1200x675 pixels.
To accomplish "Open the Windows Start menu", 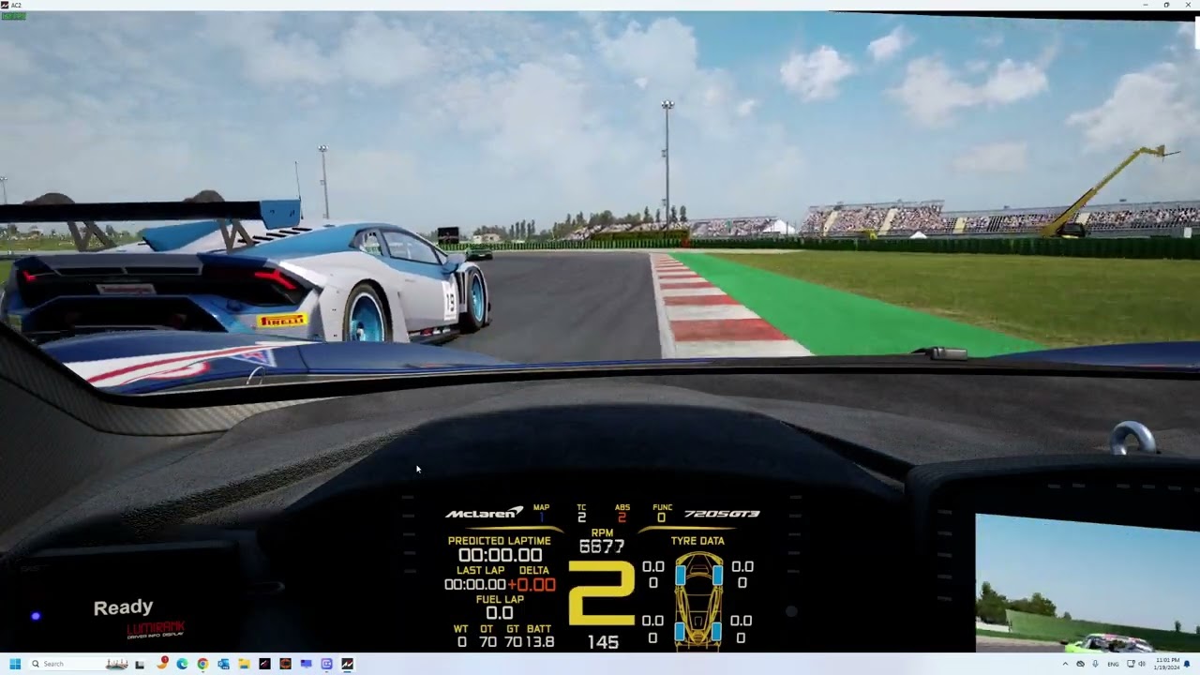I will [x=15, y=664].
